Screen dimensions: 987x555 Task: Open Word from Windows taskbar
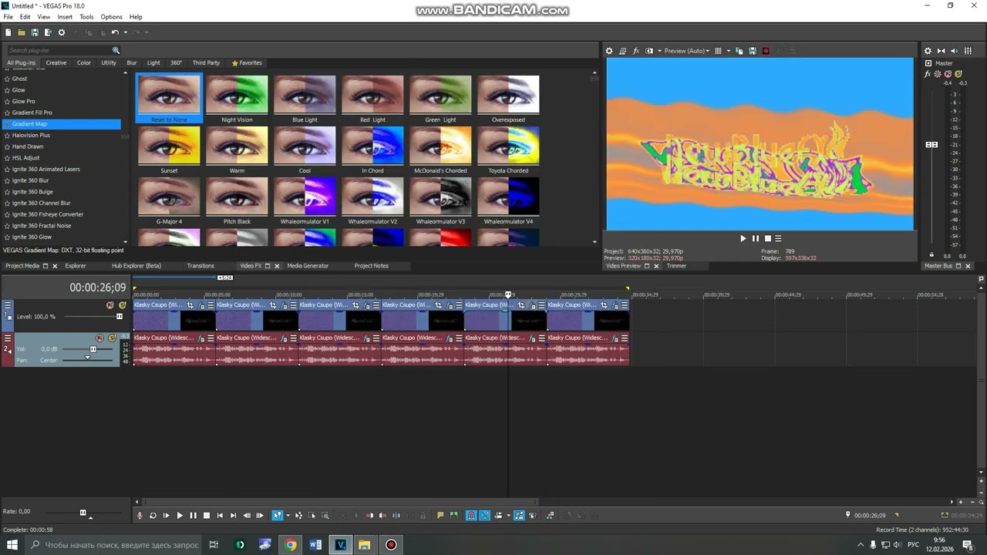point(315,545)
